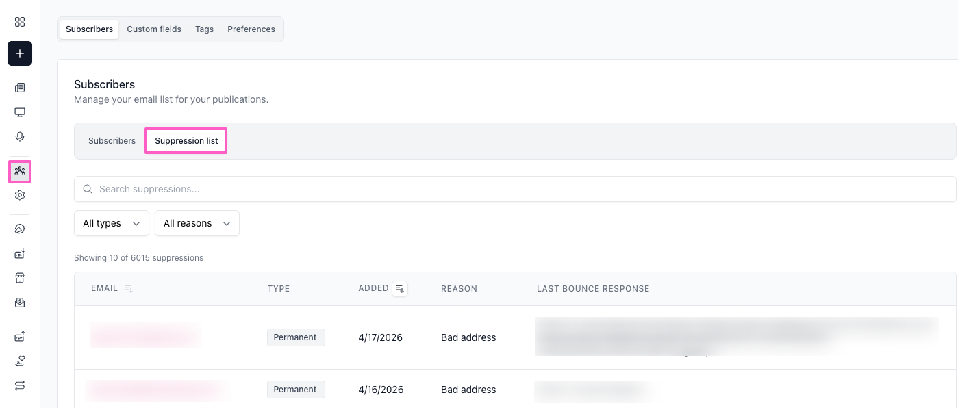The height and width of the screenshot is (408, 958).
Task: Click Bad address in the 4/16/2026 row
Action: pos(468,390)
